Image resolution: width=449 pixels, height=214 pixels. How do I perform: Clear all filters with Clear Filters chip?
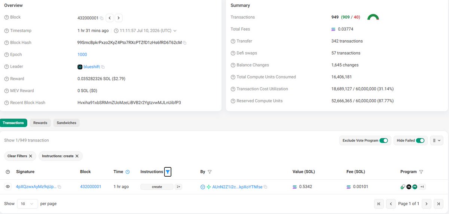point(20,156)
